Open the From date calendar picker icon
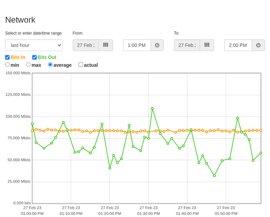Viewport: 270px width, 217px height. tap(106, 45)
